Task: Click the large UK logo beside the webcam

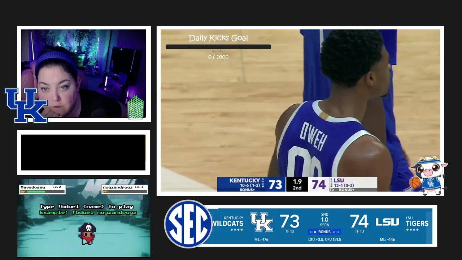Action: [x=26, y=105]
